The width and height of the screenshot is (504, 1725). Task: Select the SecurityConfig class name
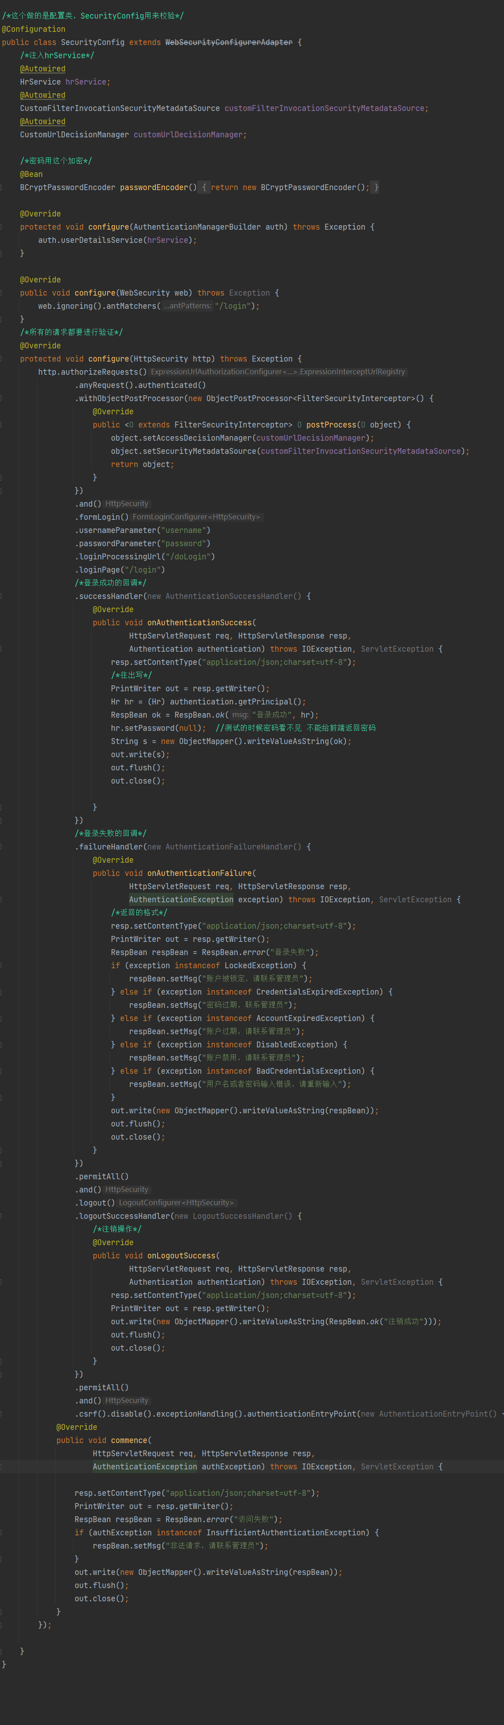(92, 42)
